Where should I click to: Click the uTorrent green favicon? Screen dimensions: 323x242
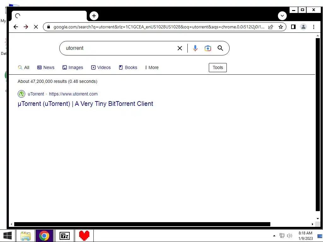(21, 94)
